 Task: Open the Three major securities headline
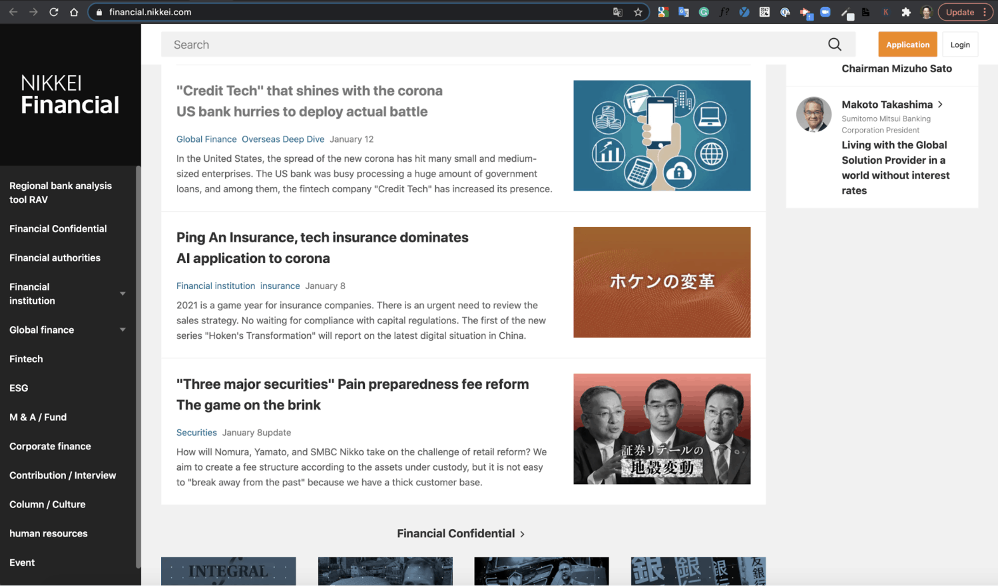(352, 394)
